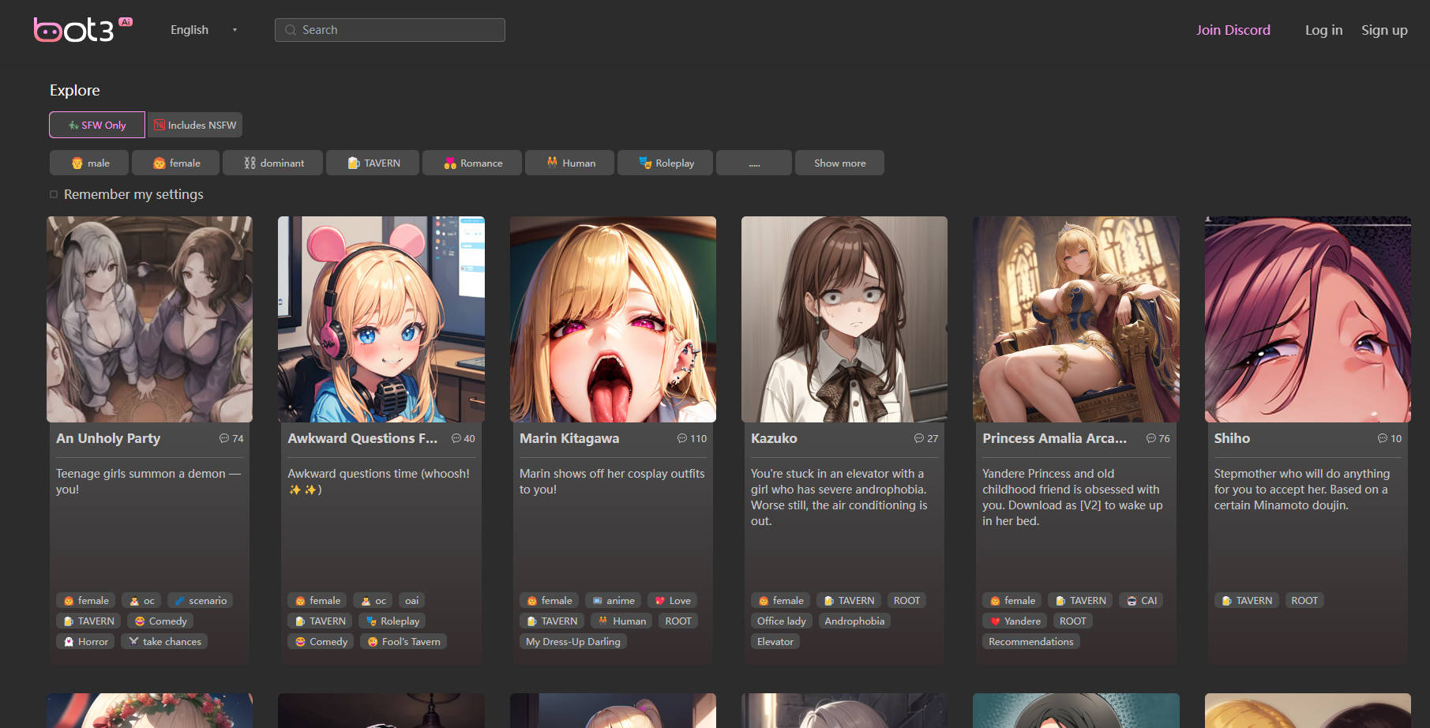The width and height of the screenshot is (1430, 728).
Task: Click the Comedy tag on An Unholy Party
Action: click(x=161, y=621)
